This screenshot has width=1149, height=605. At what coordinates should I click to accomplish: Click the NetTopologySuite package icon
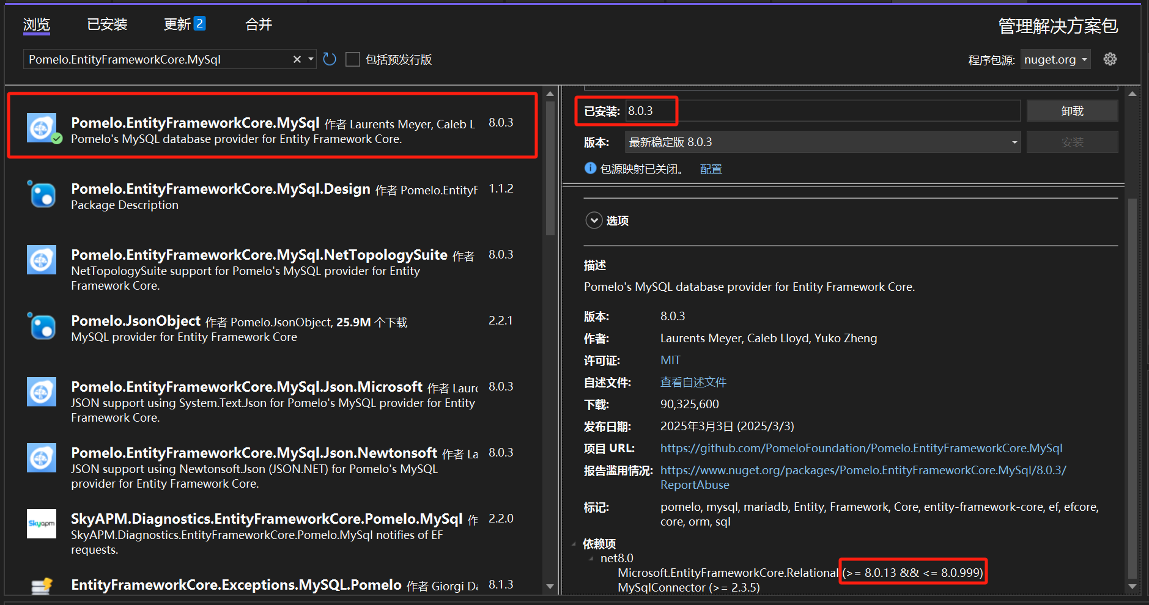42,260
